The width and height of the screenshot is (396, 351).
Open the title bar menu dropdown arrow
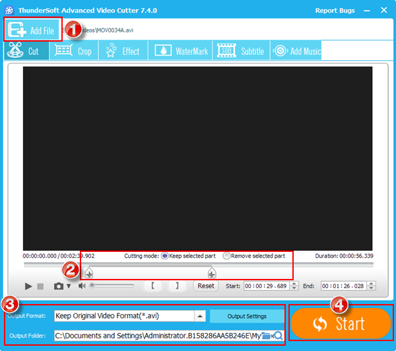click(x=364, y=11)
